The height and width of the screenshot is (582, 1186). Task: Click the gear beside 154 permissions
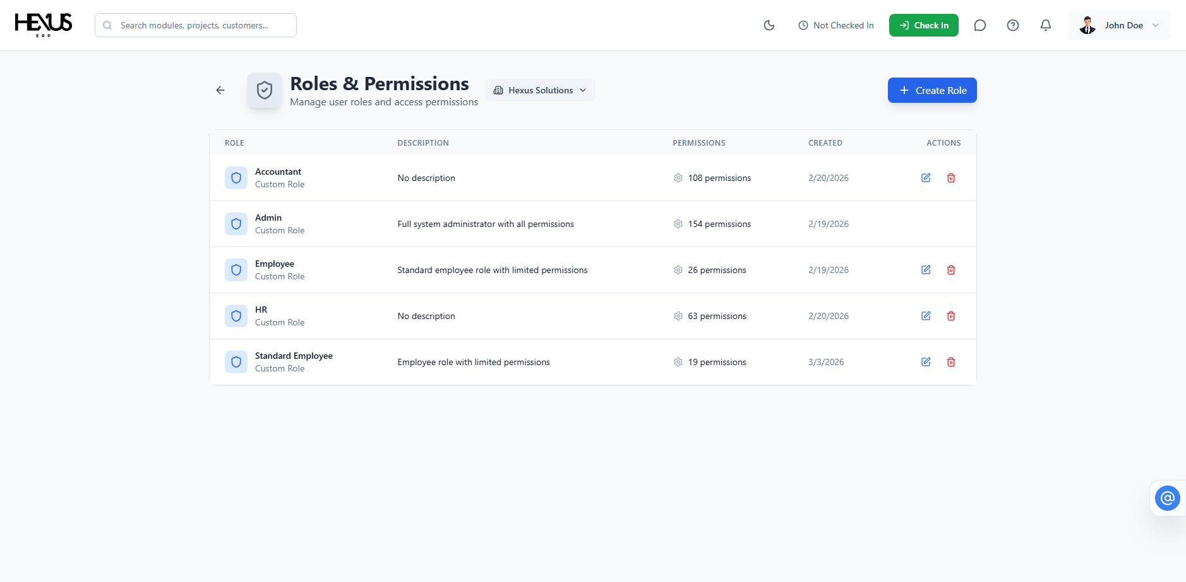click(678, 224)
